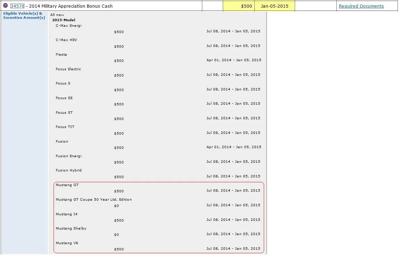Open program number 34576 link
This screenshot has height=256, width=400.
click(x=17, y=6)
